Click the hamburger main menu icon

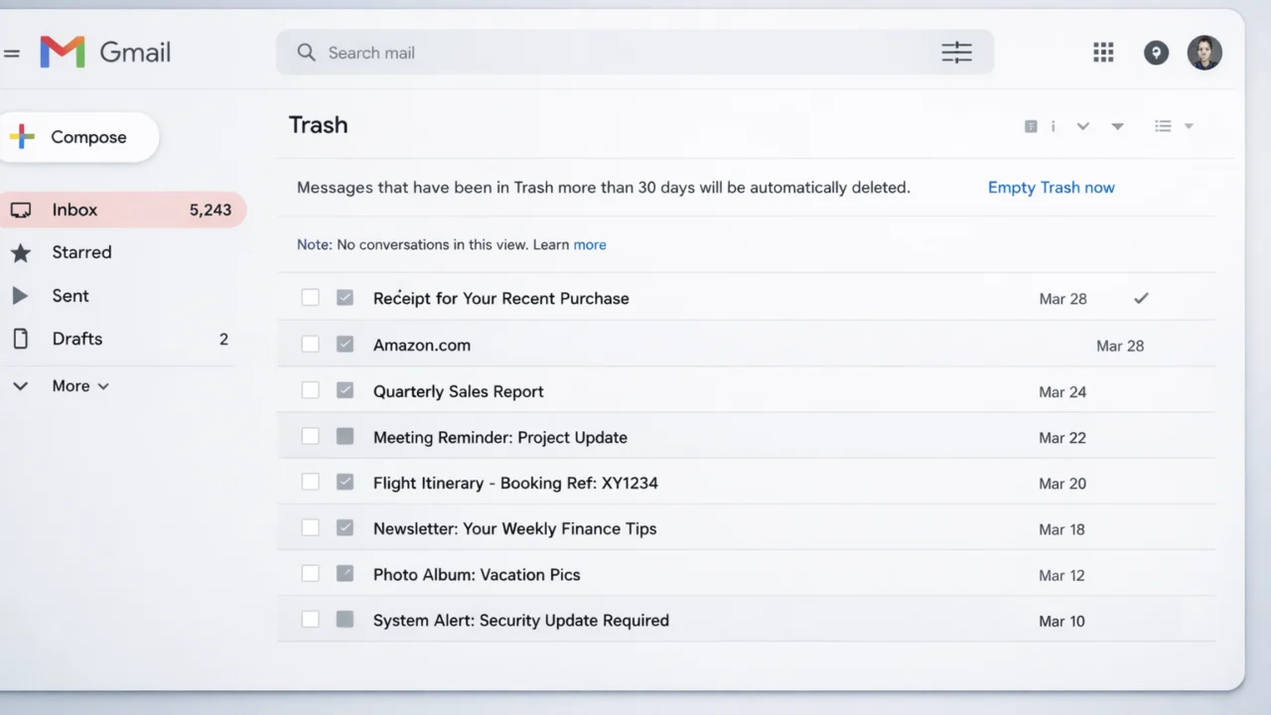pyautogui.click(x=12, y=54)
